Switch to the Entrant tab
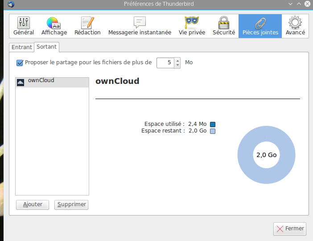 22,47
